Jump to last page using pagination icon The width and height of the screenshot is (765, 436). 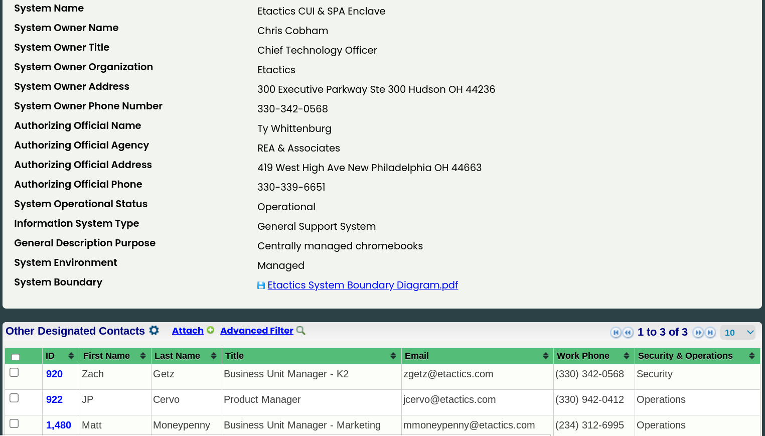710,332
